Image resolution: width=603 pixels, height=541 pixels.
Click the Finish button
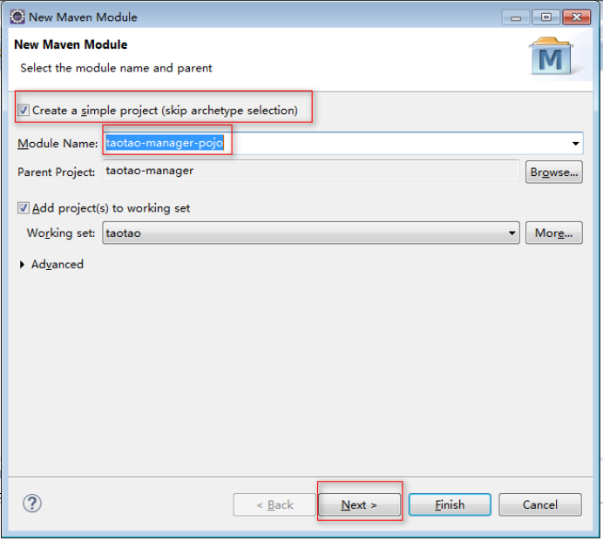(x=450, y=504)
